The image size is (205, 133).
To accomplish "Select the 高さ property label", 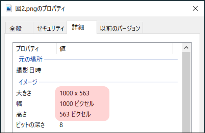I will 21,114.
